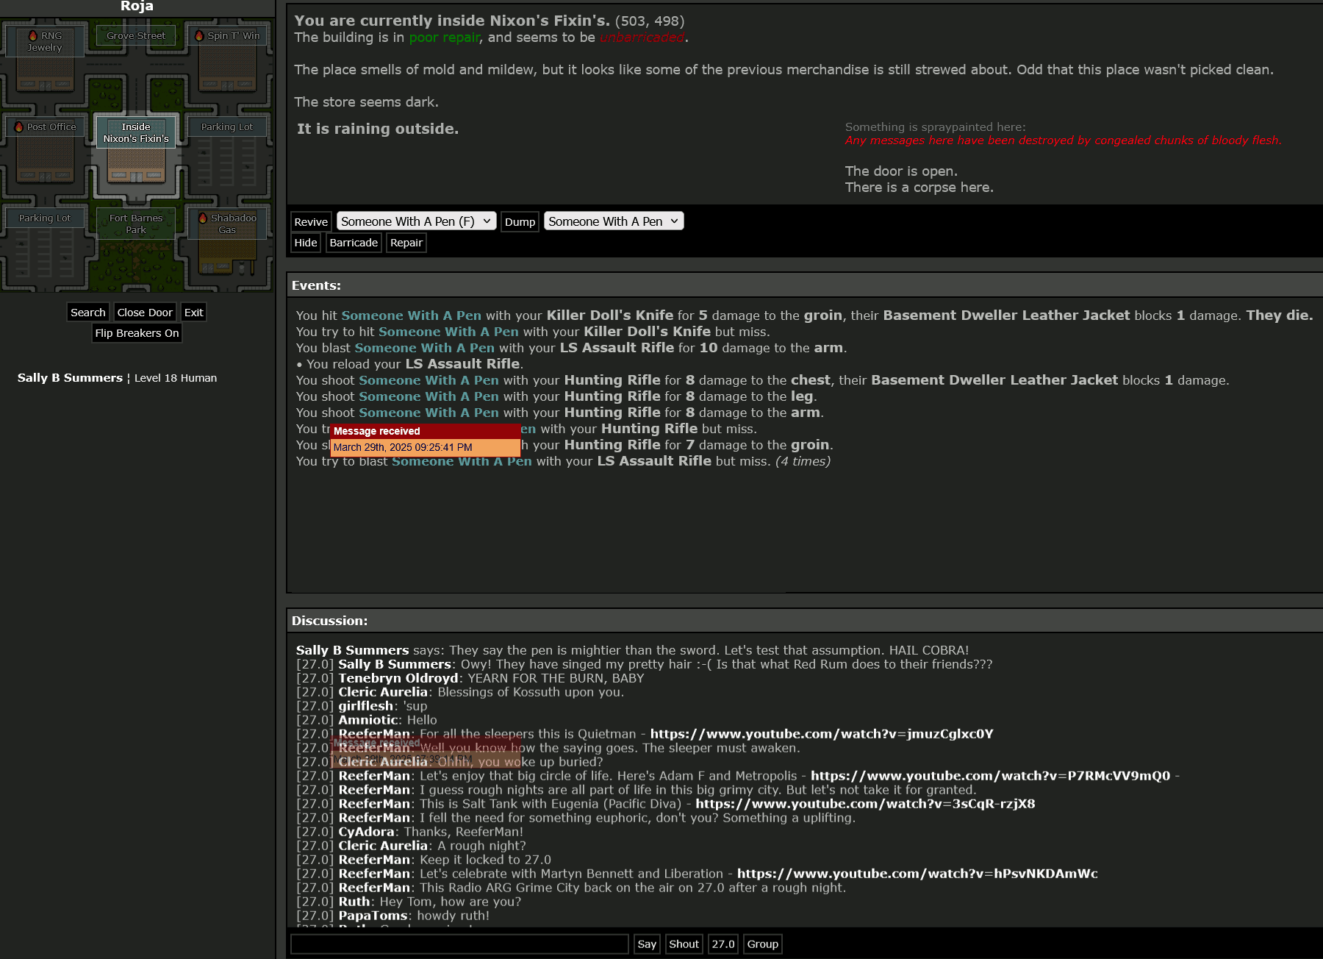Select the Fort Barnes Park map tile

tap(136, 224)
